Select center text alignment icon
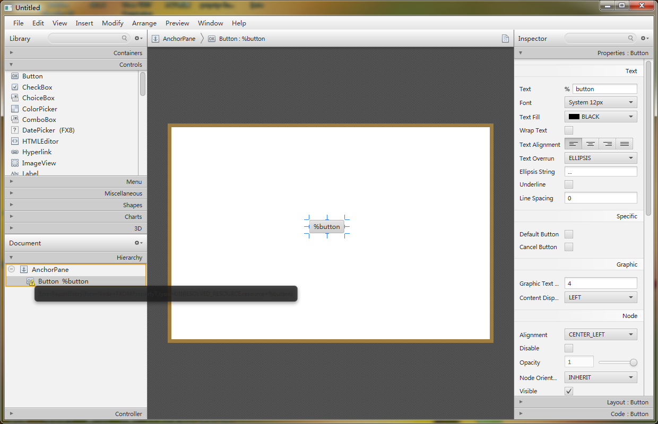This screenshot has height=424, width=658. pyautogui.click(x=590, y=144)
